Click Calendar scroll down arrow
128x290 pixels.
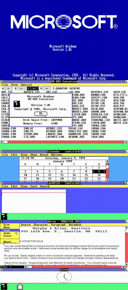(x=107, y=180)
